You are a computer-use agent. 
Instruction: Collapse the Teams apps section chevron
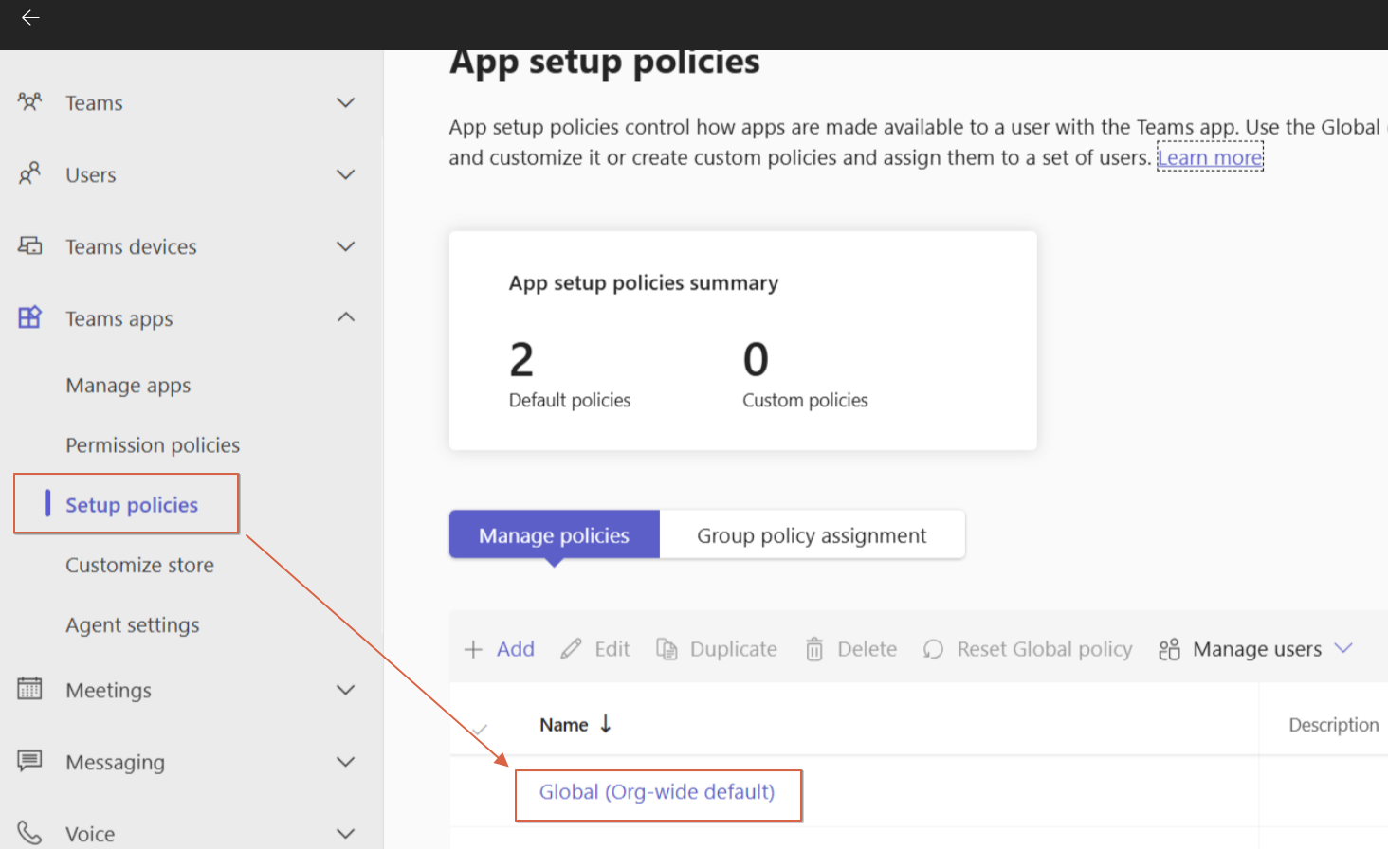[x=346, y=317]
